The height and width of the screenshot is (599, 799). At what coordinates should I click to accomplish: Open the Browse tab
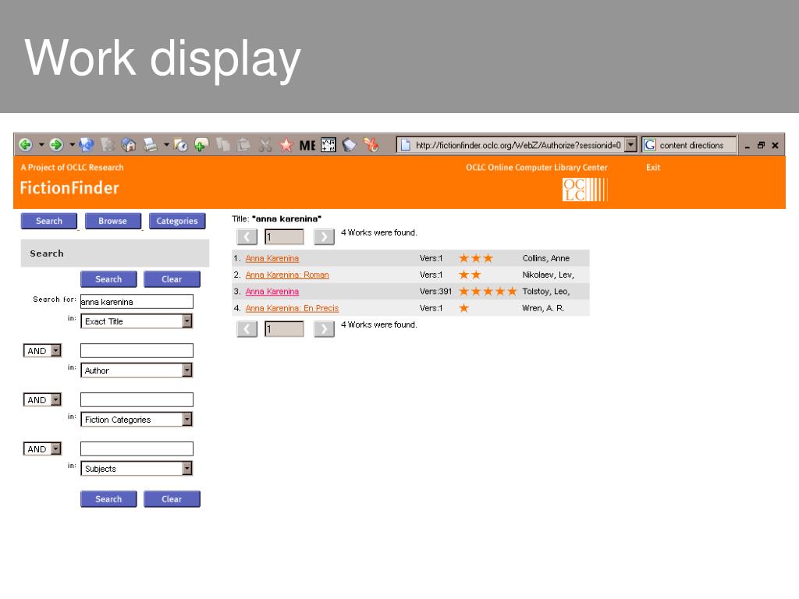112,221
